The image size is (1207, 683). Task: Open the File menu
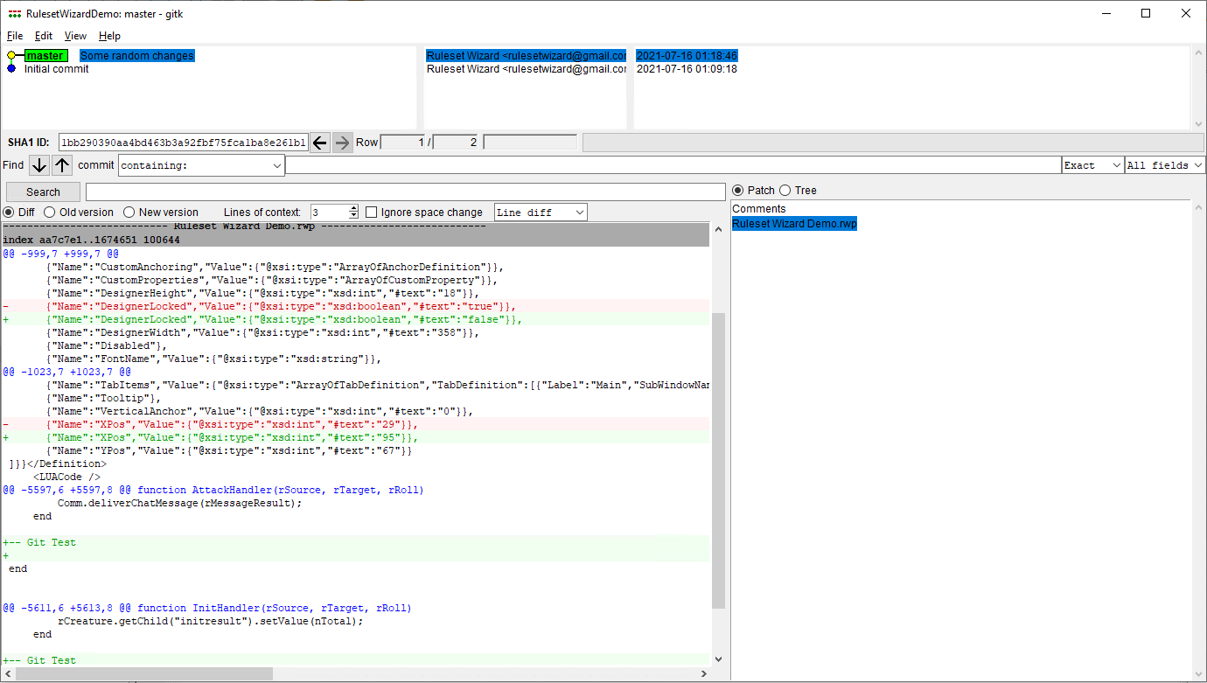pyautogui.click(x=14, y=36)
